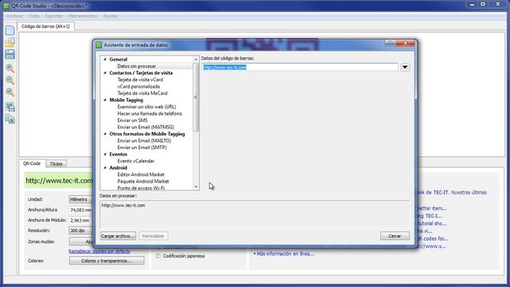Screen dimensions: 510x287
Task: Click the Reinicializar button
Action: click(x=153, y=236)
